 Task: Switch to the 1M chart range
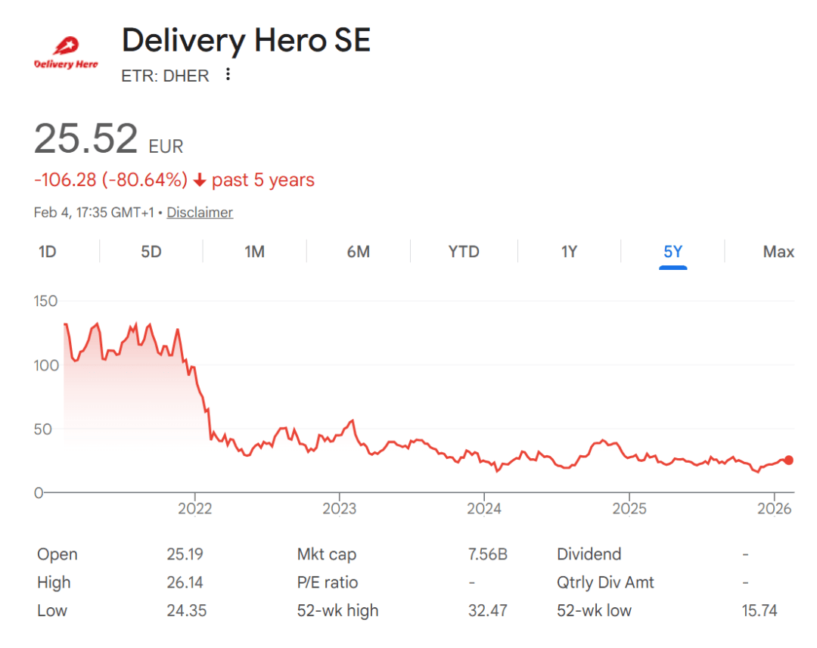tap(254, 252)
